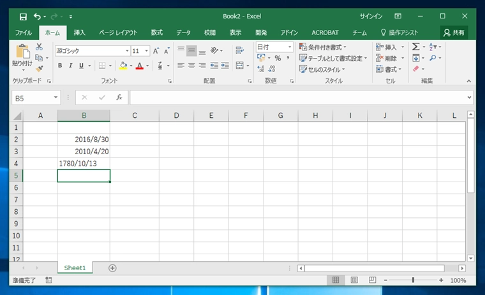This screenshot has height=295, width=485.
Task: Merge and center cells
Action: coord(240,66)
